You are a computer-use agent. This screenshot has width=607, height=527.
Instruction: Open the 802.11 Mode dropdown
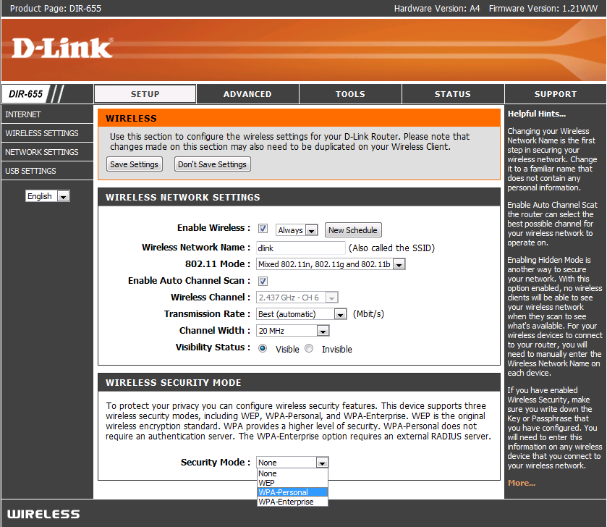click(331, 264)
